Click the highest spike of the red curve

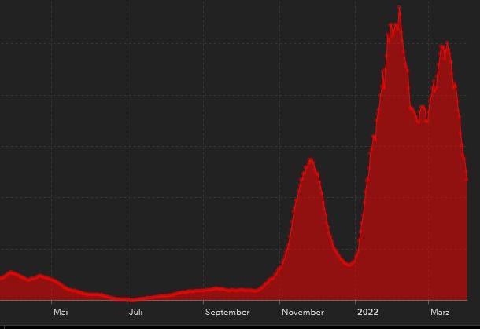pos(399,8)
